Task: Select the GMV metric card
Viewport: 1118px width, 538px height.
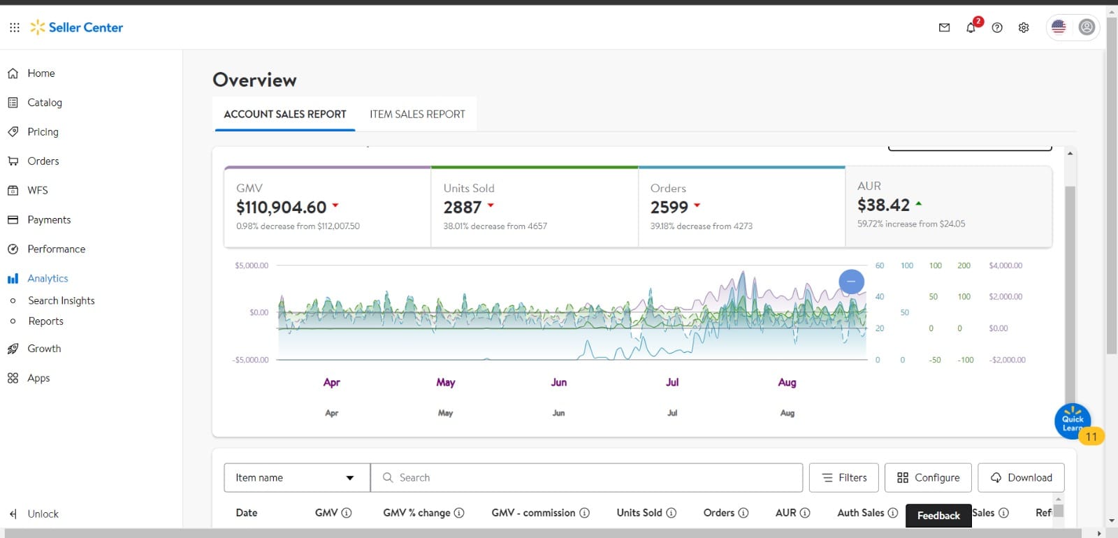Action: tap(328, 207)
